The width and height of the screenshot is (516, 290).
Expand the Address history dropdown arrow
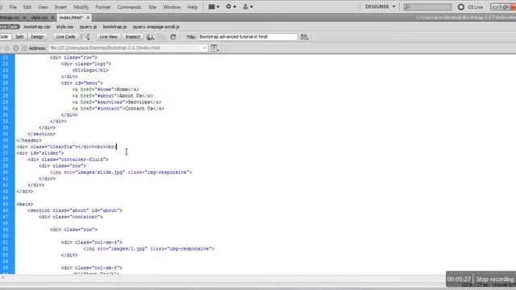click(x=205, y=48)
